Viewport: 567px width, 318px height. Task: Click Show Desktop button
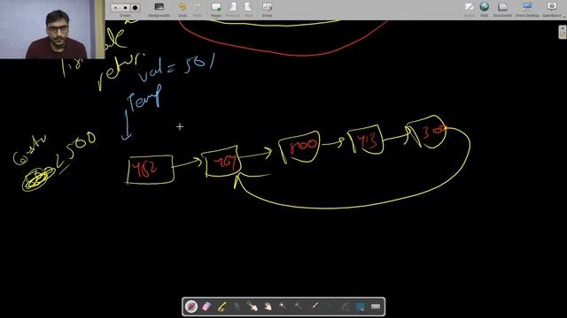pos(527,10)
